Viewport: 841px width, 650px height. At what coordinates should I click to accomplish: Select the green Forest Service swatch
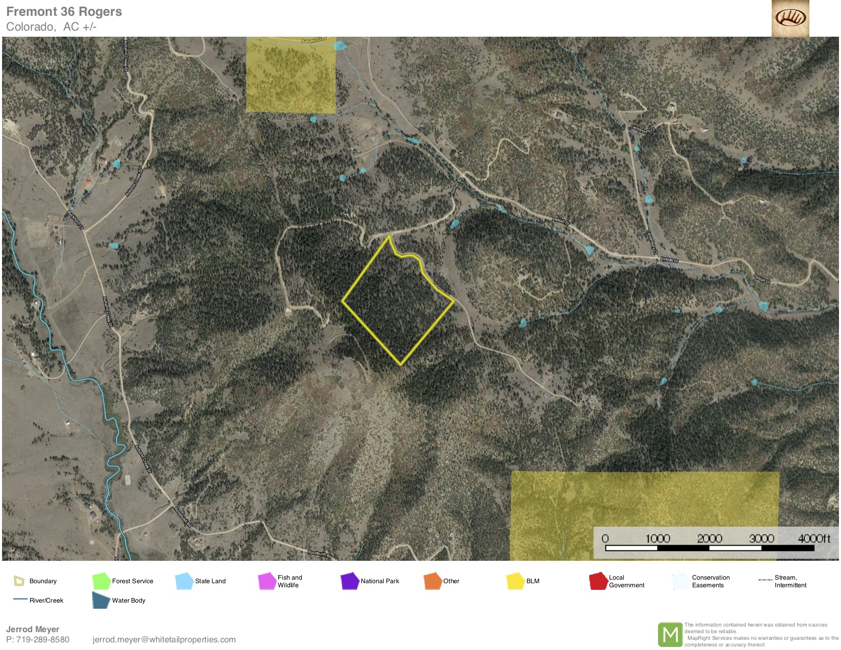point(101,581)
